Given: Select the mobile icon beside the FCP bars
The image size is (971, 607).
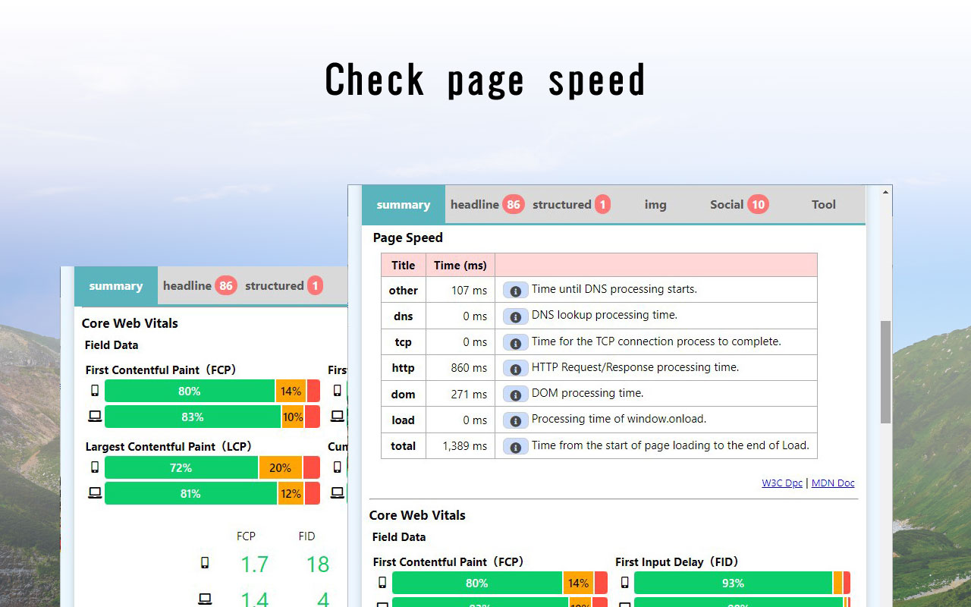Looking at the screenshot, I should point(94,391).
